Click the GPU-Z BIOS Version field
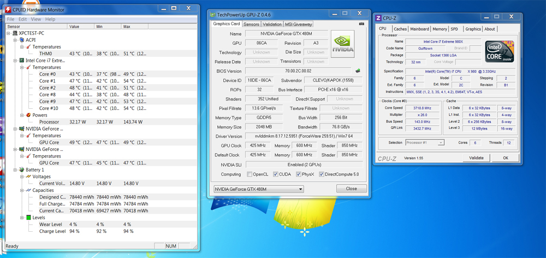Screen dimensions: 546x258 pyautogui.click(x=298, y=71)
